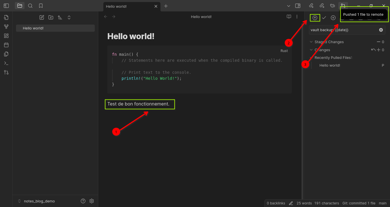Click the Git push upload icon

[315, 18]
